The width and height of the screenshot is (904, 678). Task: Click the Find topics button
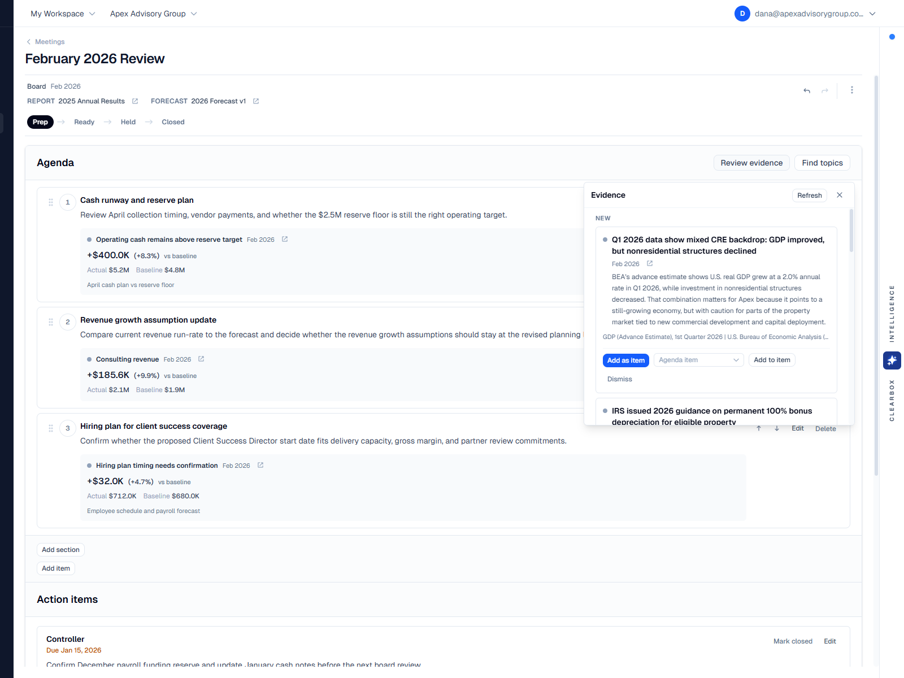tap(822, 163)
